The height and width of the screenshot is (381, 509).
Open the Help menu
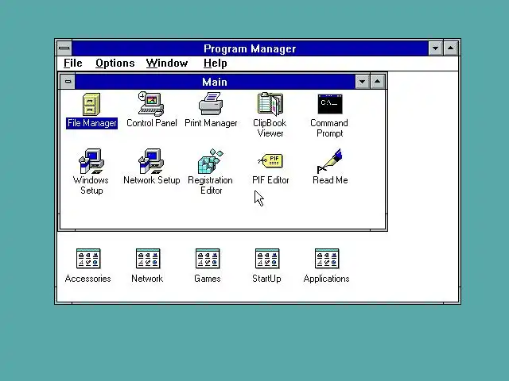pos(216,63)
